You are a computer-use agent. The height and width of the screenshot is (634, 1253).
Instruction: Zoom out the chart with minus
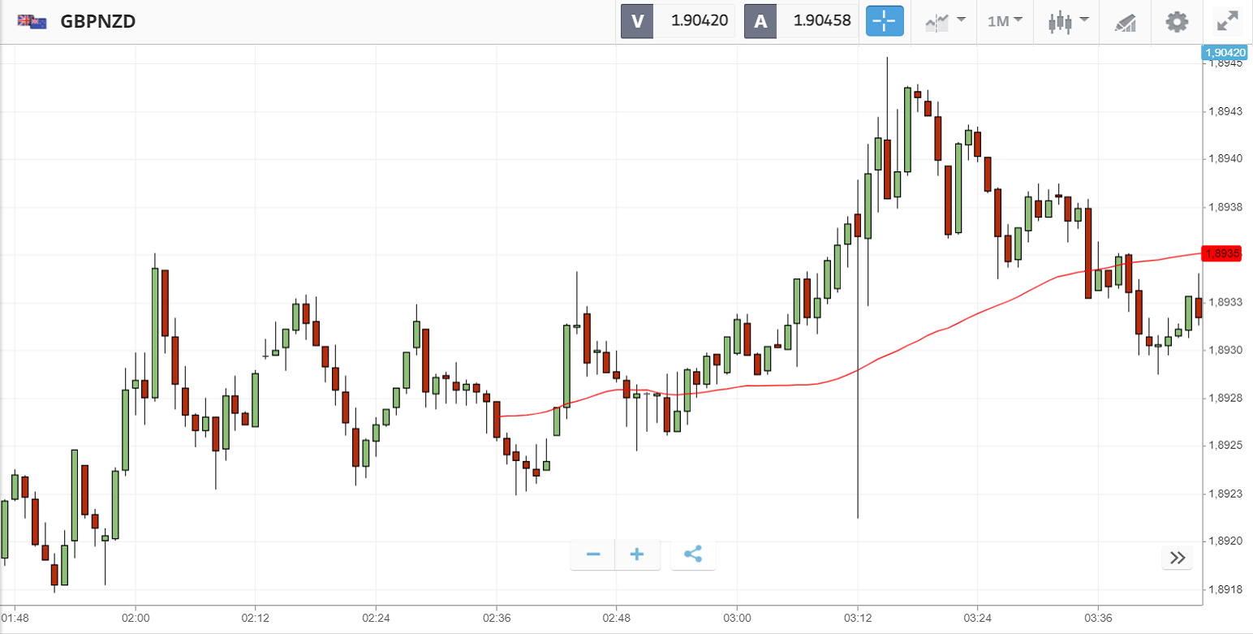(x=593, y=554)
